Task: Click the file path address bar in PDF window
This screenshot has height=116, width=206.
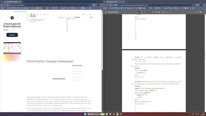Action: pyautogui.click(x=154, y=5)
